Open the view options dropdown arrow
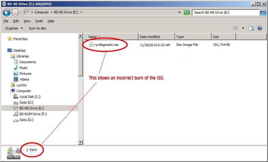 [x=243, y=28]
